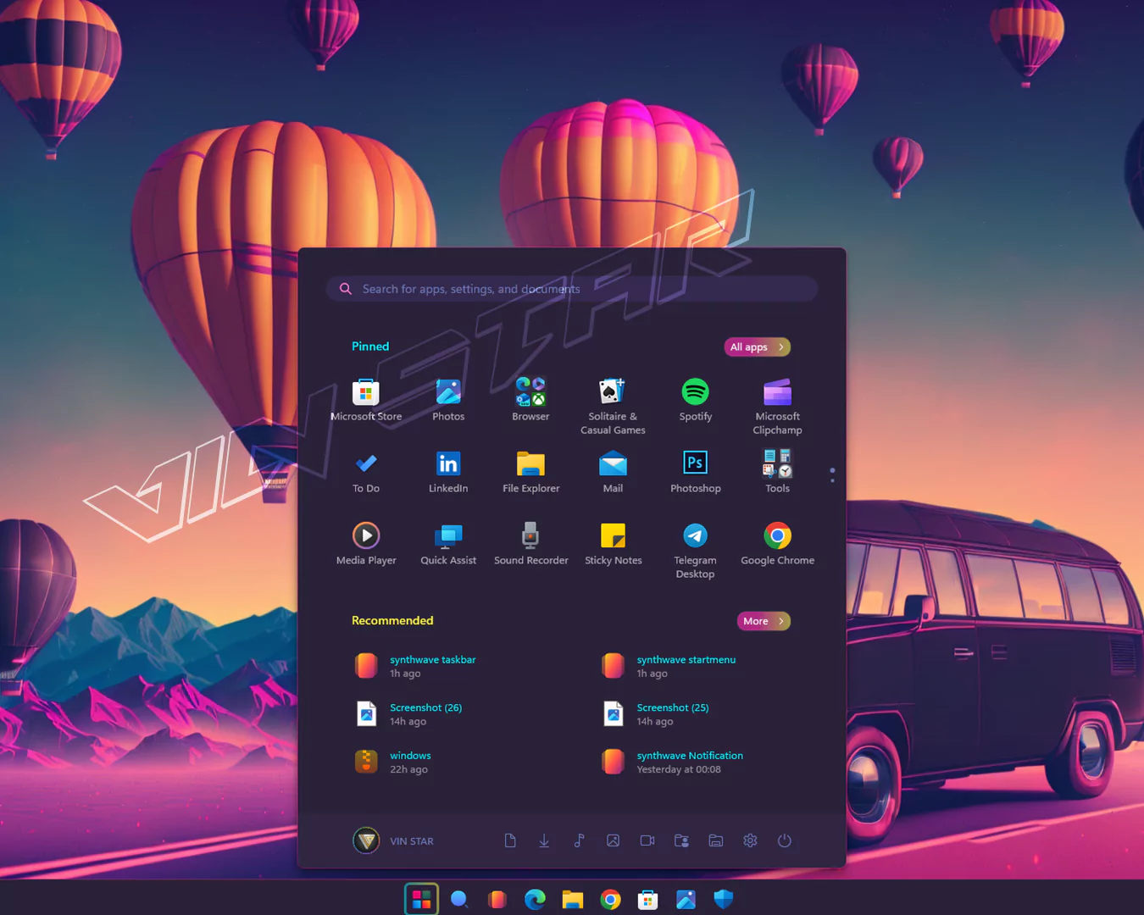The width and height of the screenshot is (1144, 915).
Task: Launch Microsoft Edge from taskbar
Action: coord(535,899)
